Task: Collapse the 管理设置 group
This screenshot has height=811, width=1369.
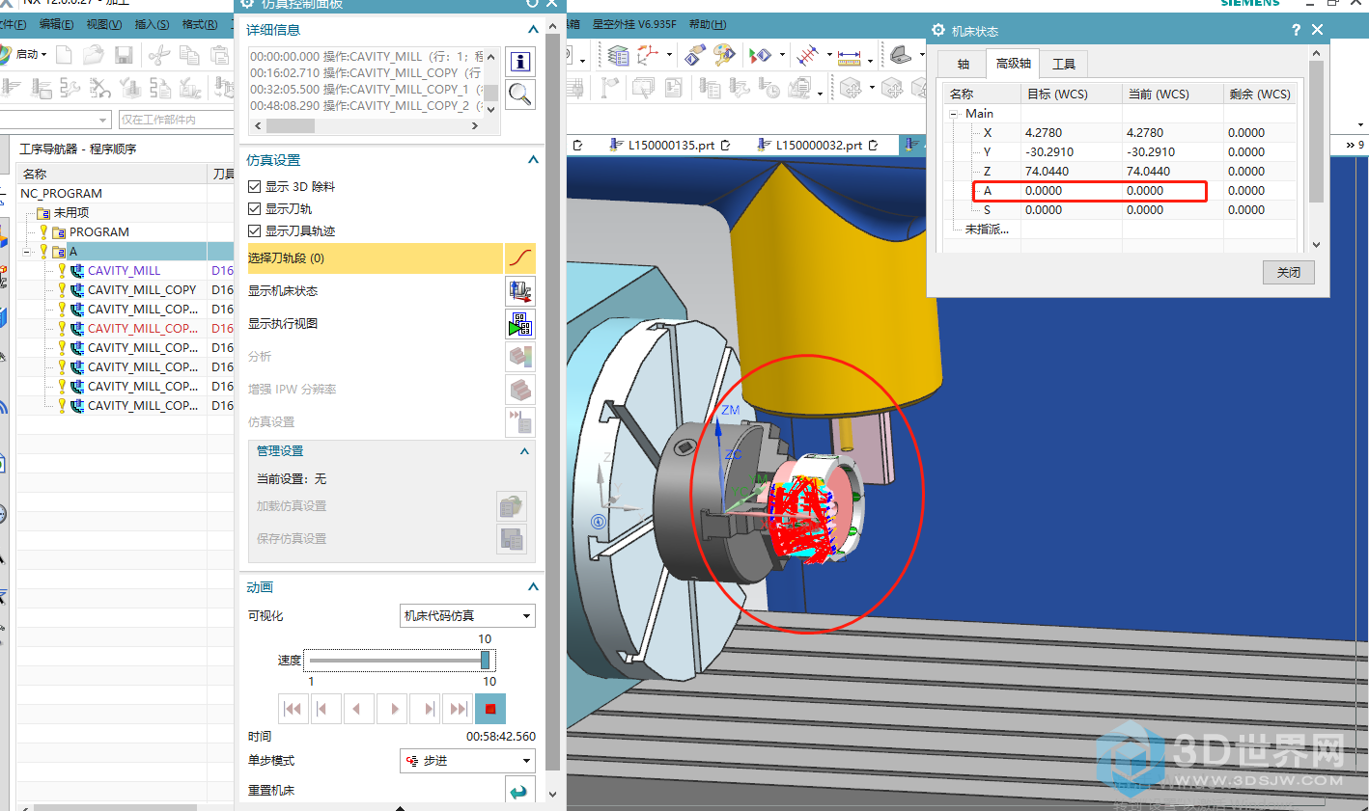Action: (524, 451)
